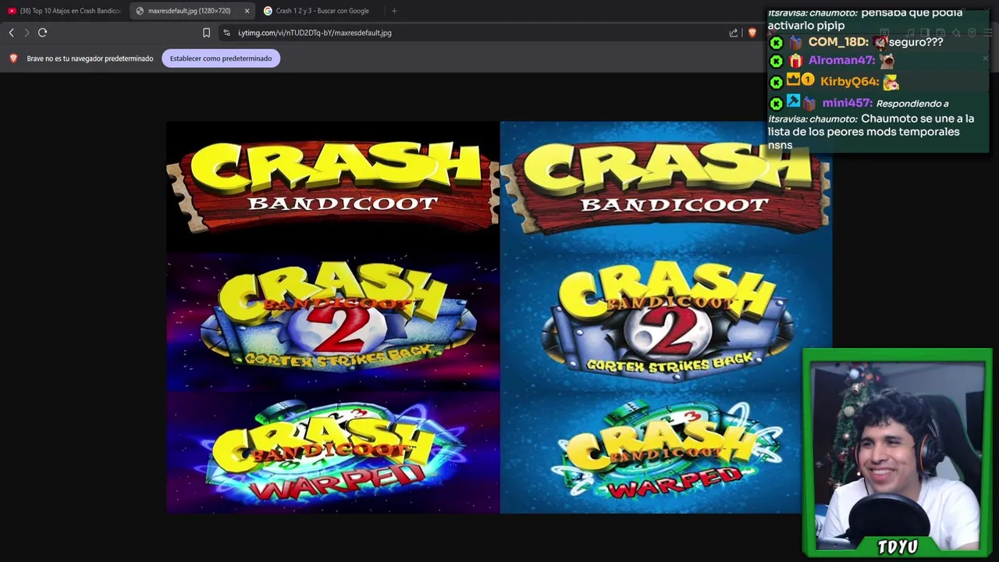Click username KirbyQ64 in chat overlay
Image resolution: width=999 pixels, height=562 pixels.
coord(849,81)
